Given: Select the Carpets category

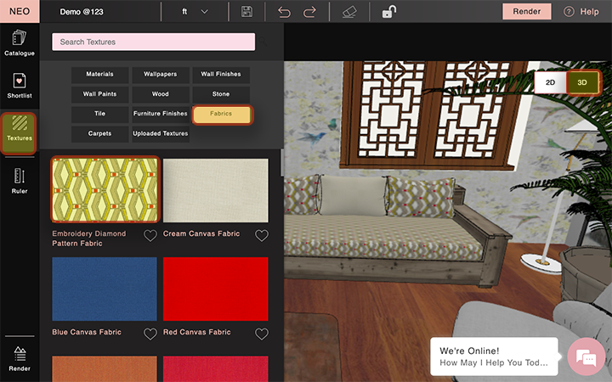Looking at the screenshot, I should pos(100,133).
